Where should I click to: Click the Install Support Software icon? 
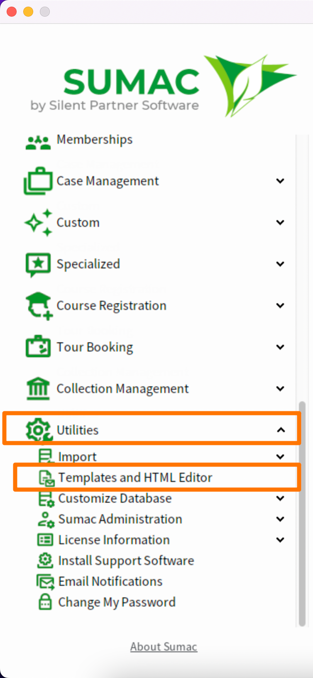[45, 561]
